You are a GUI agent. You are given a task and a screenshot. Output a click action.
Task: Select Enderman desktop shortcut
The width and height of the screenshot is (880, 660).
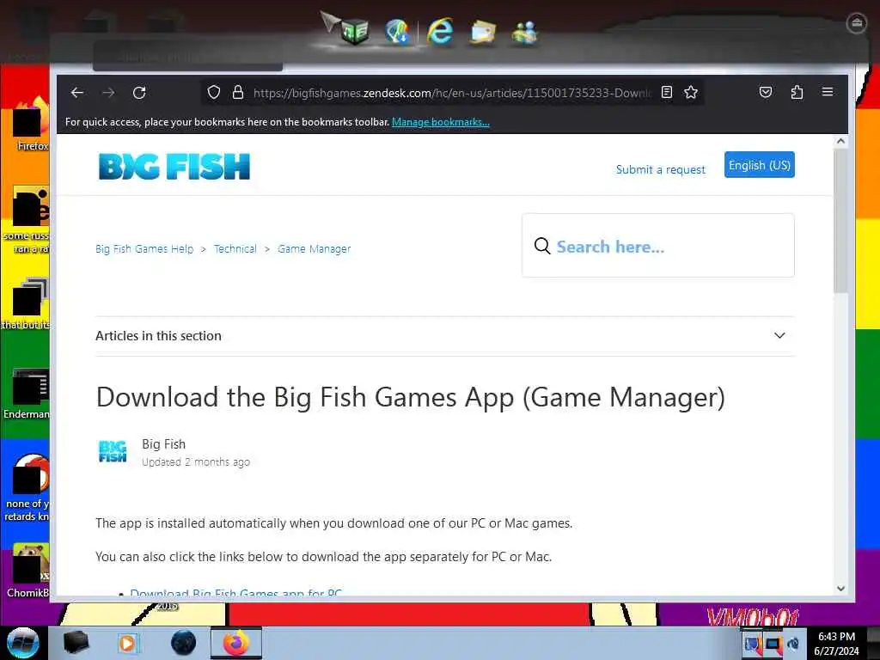click(x=27, y=394)
